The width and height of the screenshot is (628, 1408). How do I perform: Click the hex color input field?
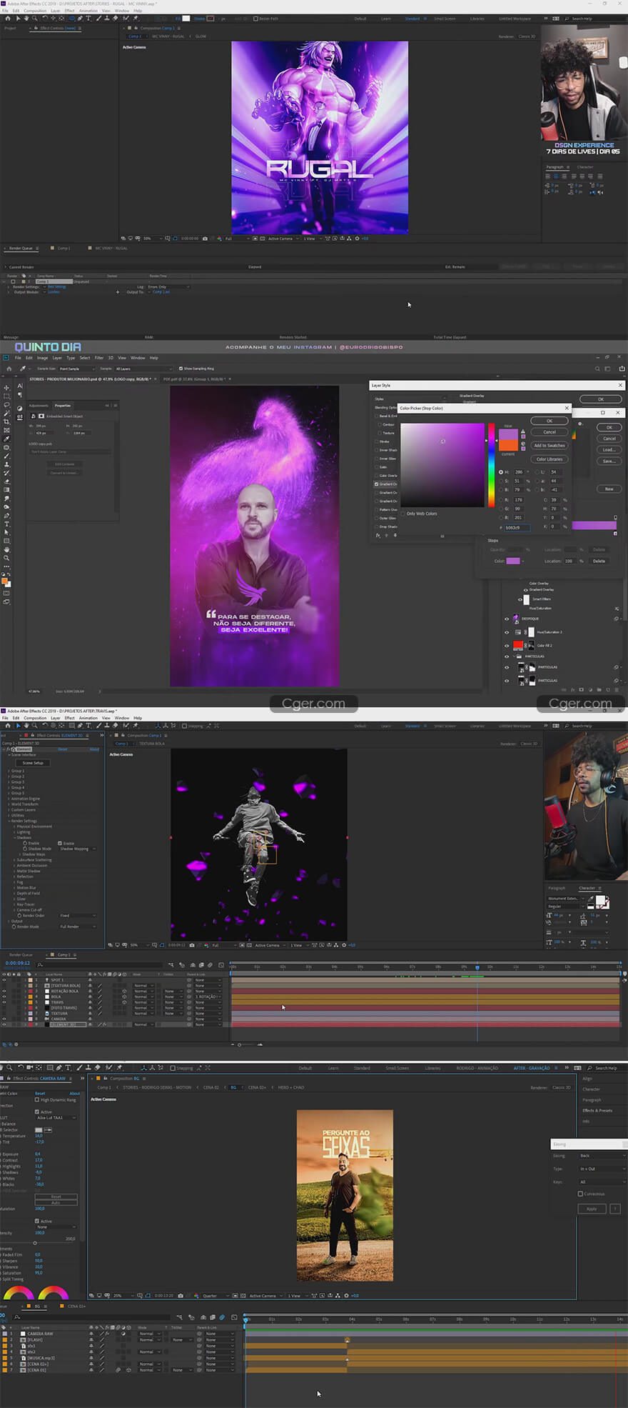pos(517,527)
